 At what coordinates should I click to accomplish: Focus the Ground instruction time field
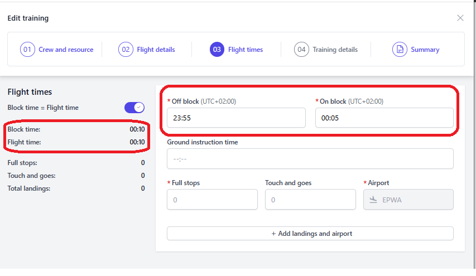pyautogui.click(x=310, y=158)
